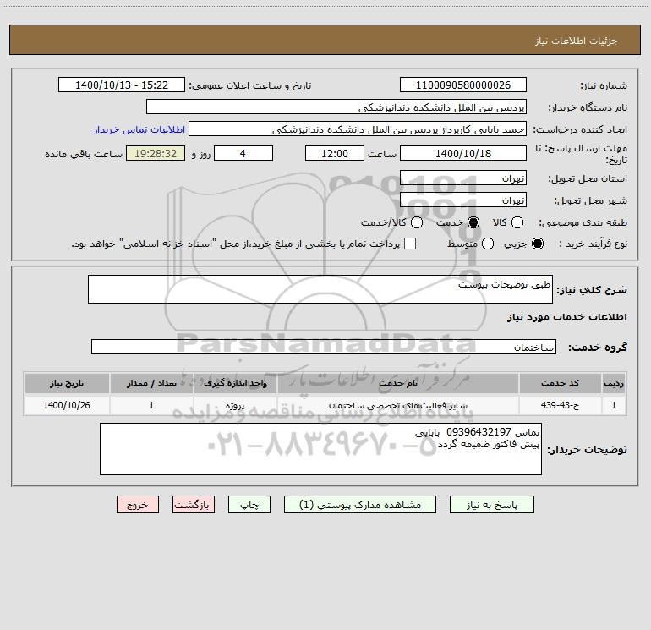Select the جزیی purchase type radio
Screen dimensions: 651x630
pyautogui.click(x=537, y=244)
